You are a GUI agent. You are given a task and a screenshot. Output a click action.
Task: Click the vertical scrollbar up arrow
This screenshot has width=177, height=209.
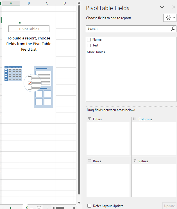coord(79,3)
